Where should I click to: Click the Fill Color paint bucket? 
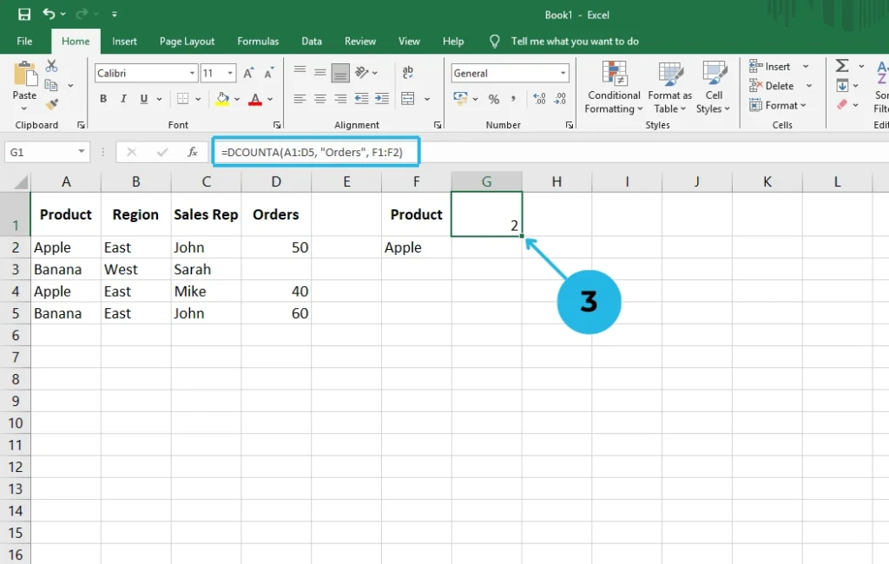(223, 99)
